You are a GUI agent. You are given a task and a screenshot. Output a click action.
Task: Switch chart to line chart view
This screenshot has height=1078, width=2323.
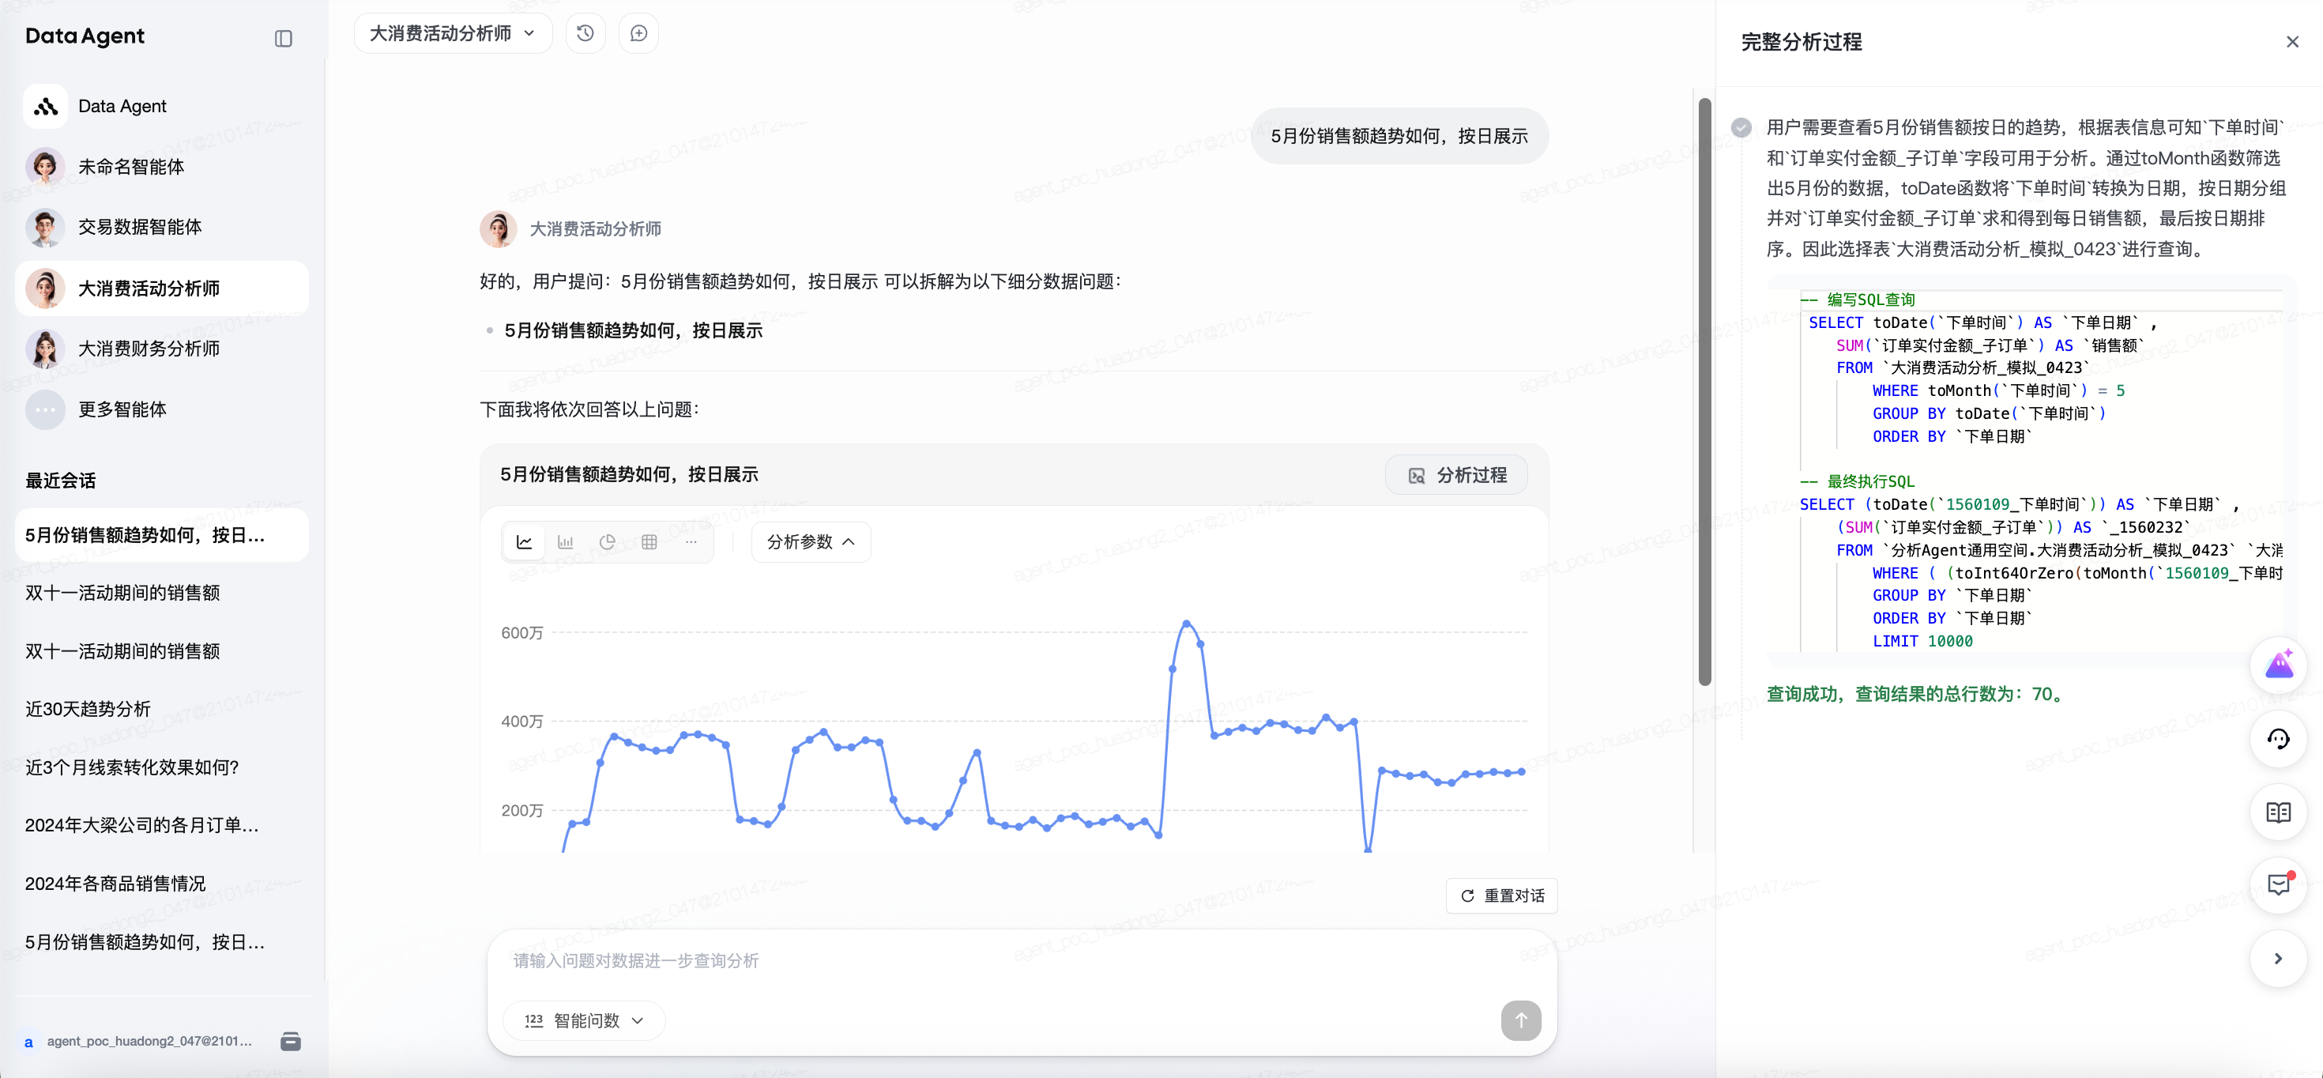(524, 542)
